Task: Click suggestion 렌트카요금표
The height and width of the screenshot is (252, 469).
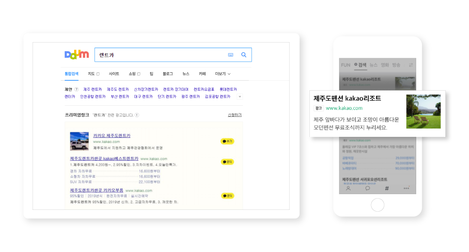Action: click(x=204, y=90)
